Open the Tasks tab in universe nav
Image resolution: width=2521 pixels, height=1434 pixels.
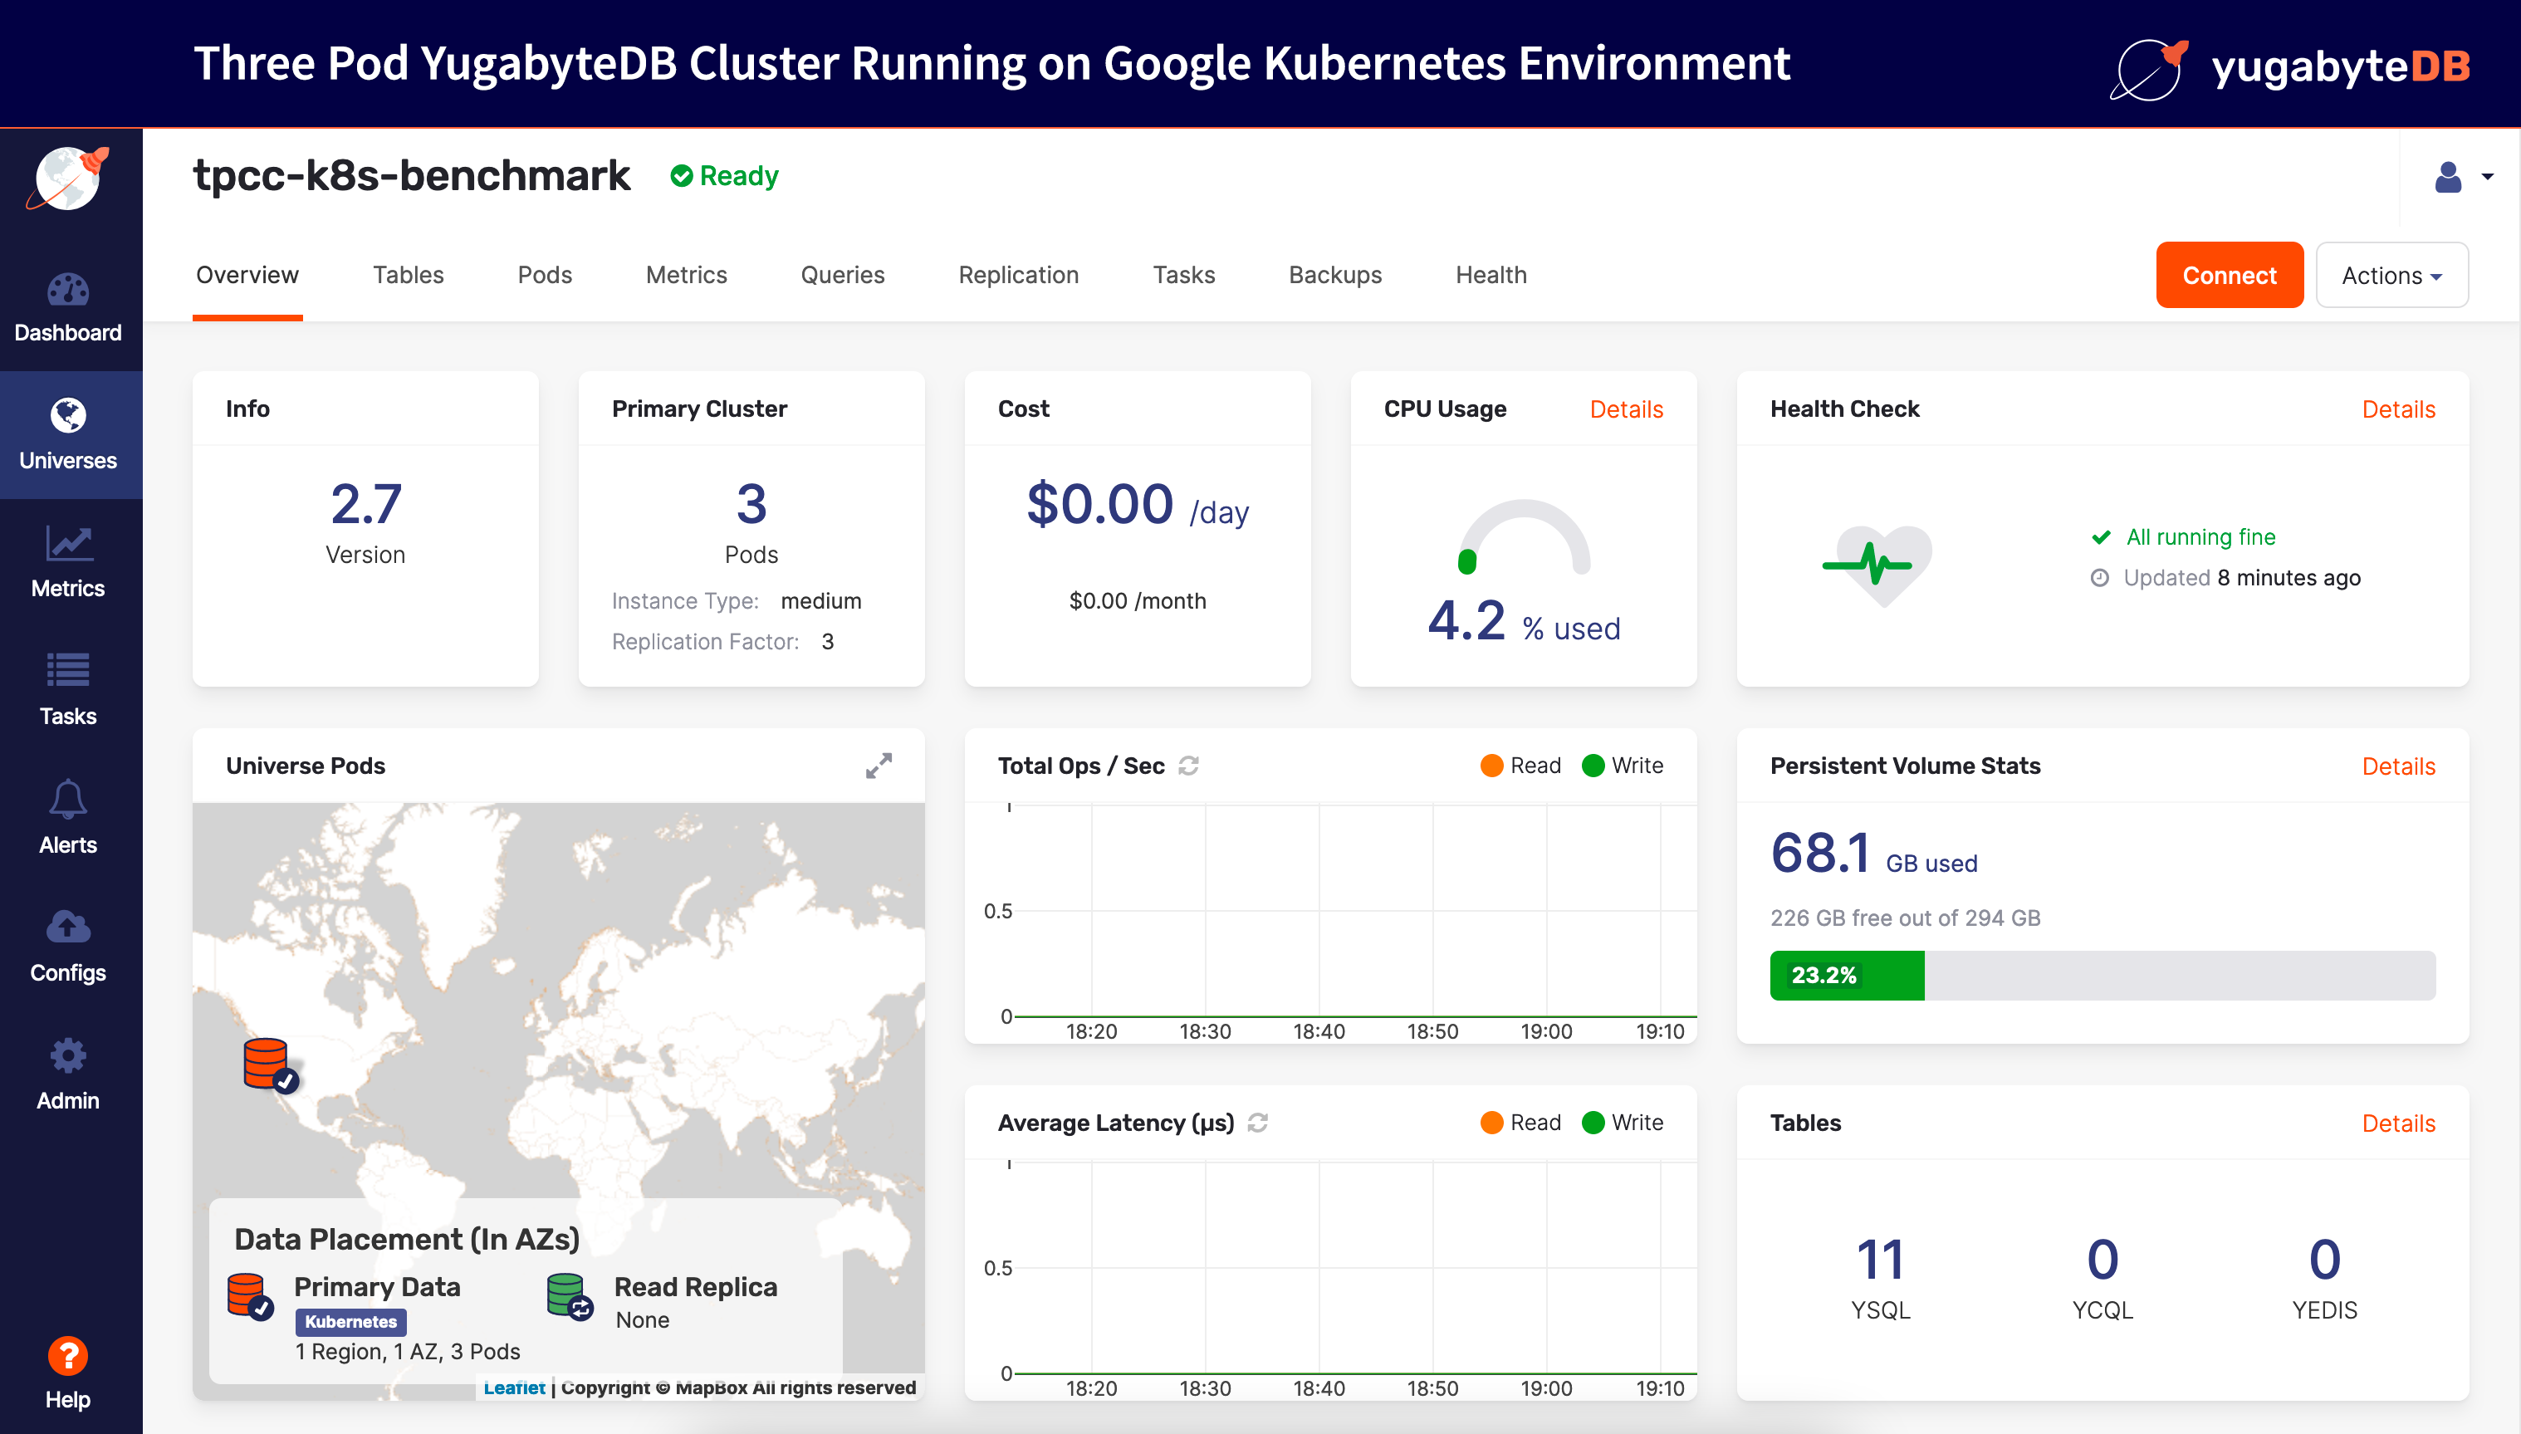[1183, 275]
